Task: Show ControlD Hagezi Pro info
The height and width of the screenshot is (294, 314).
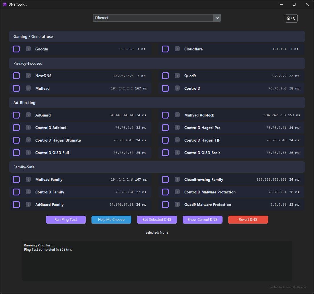Action: point(177,128)
